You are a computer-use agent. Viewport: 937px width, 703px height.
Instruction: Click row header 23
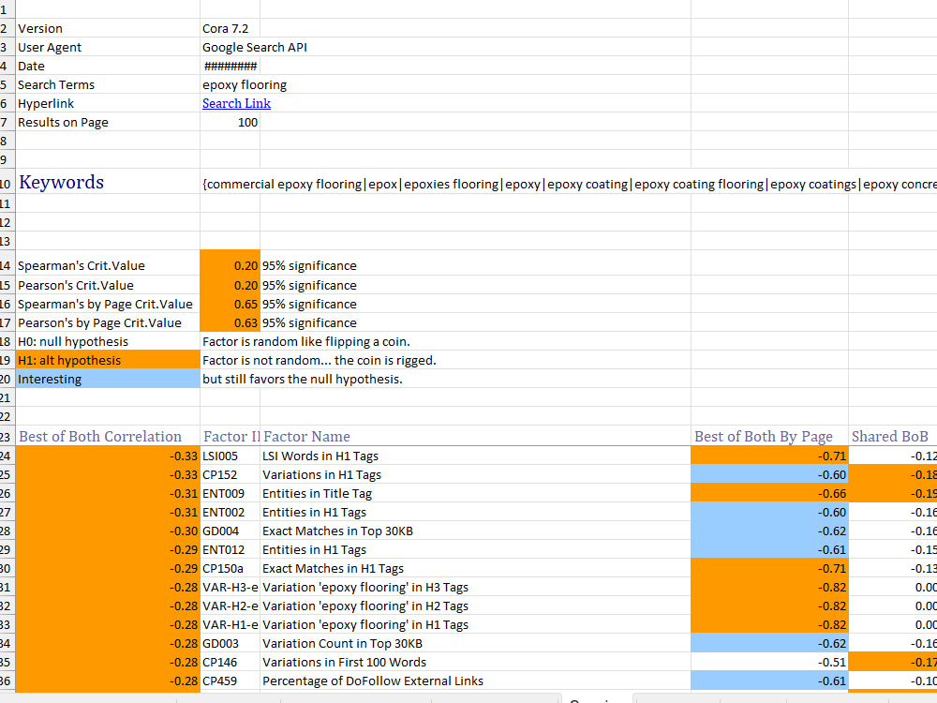[x=7, y=436]
